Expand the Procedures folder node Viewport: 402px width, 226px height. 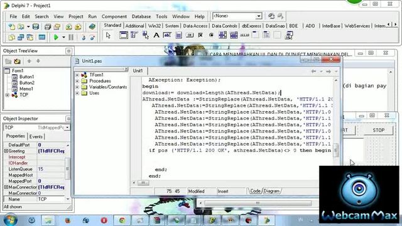(77, 81)
